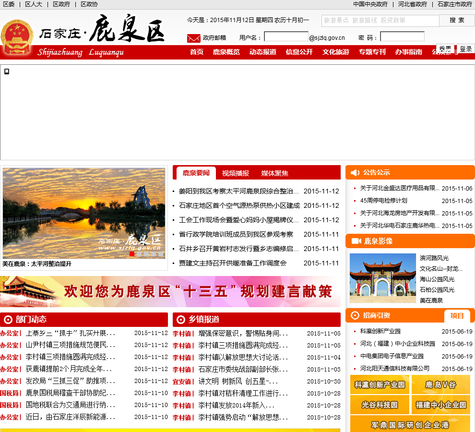Click the camera icon beside 鹿泉影像
475x432 pixels.
point(356,241)
